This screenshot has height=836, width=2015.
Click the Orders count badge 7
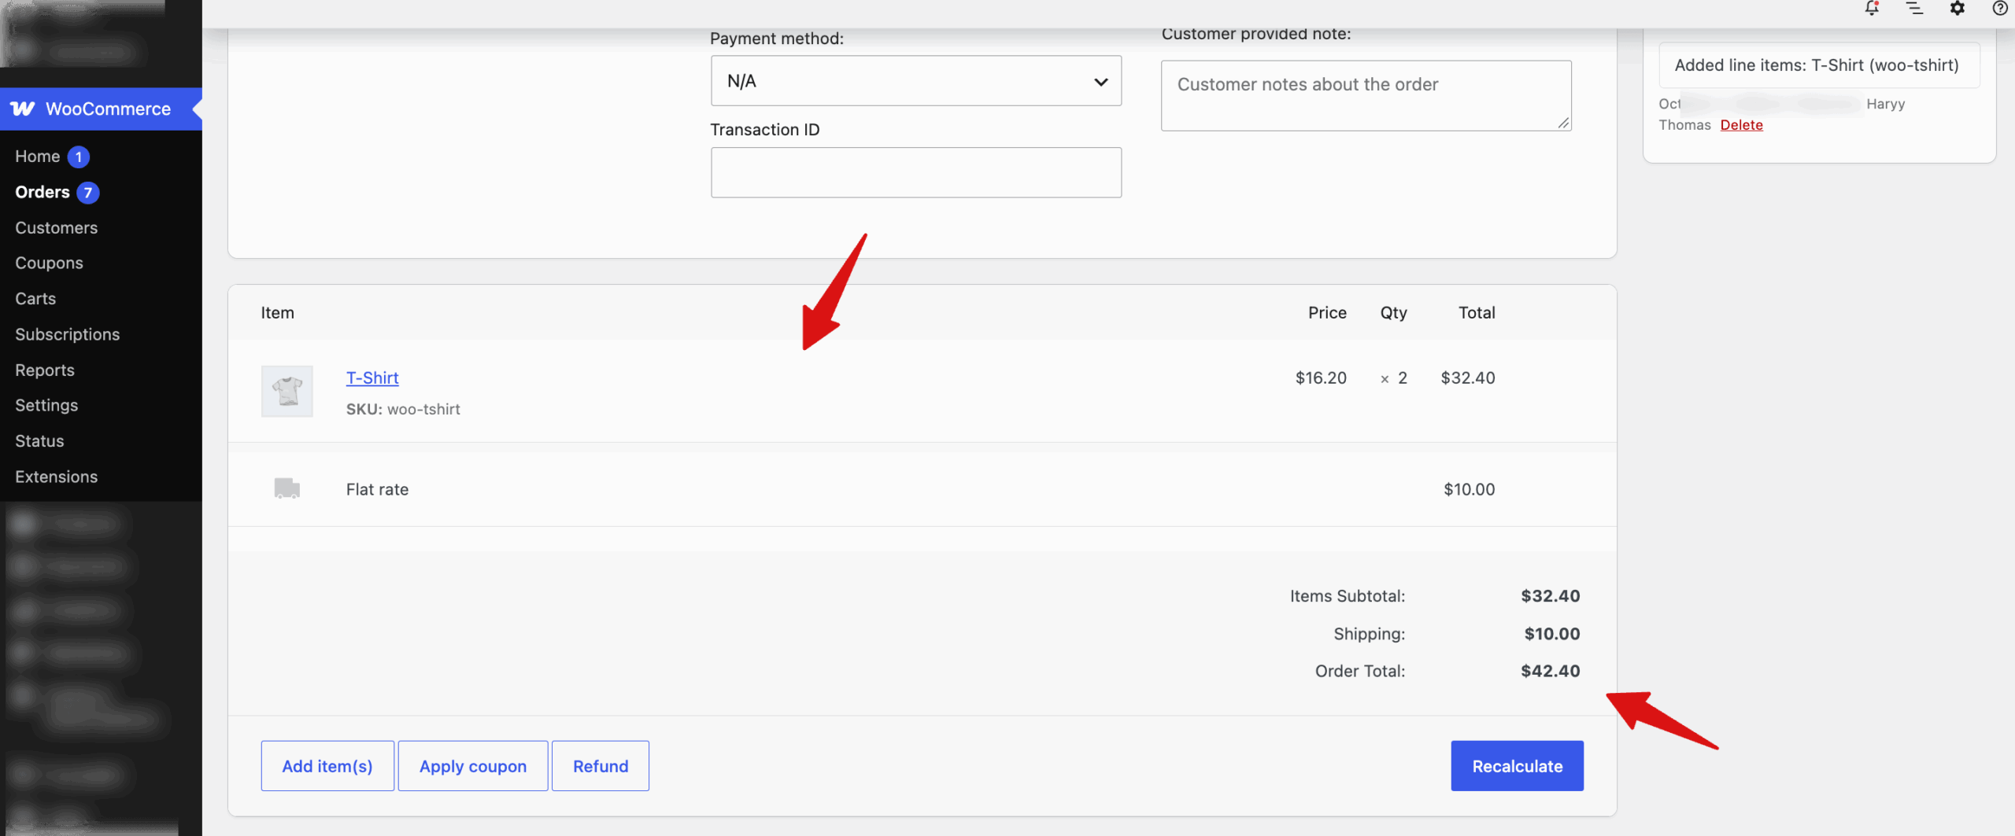[x=88, y=193]
